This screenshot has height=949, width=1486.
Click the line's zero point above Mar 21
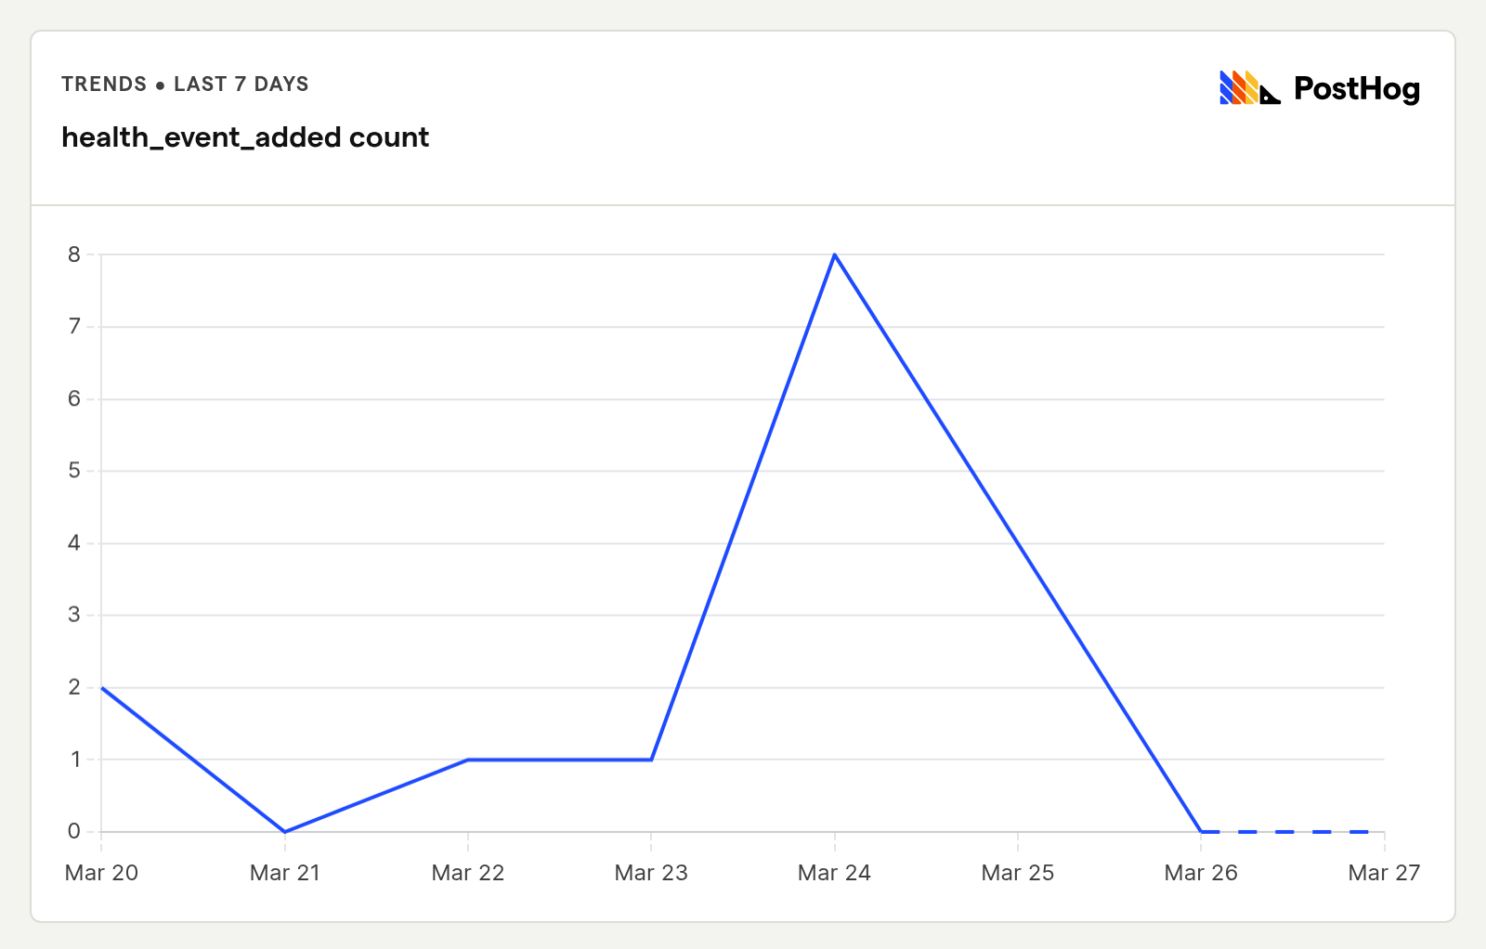coord(285,832)
